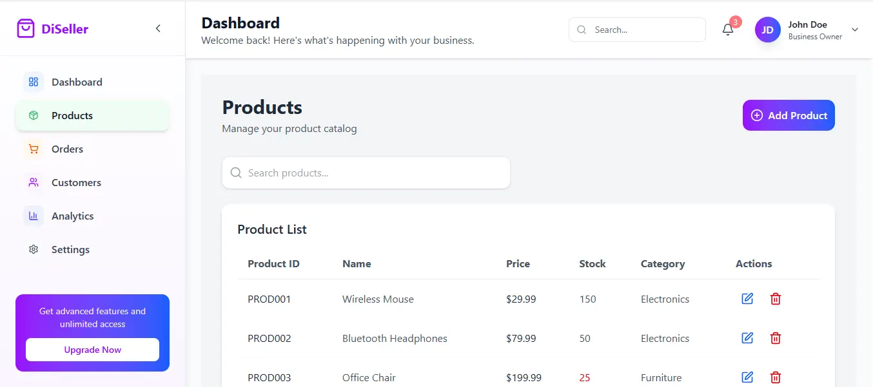The image size is (873, 387).
Task: Click the Add Product button
Action: [788, 115]
